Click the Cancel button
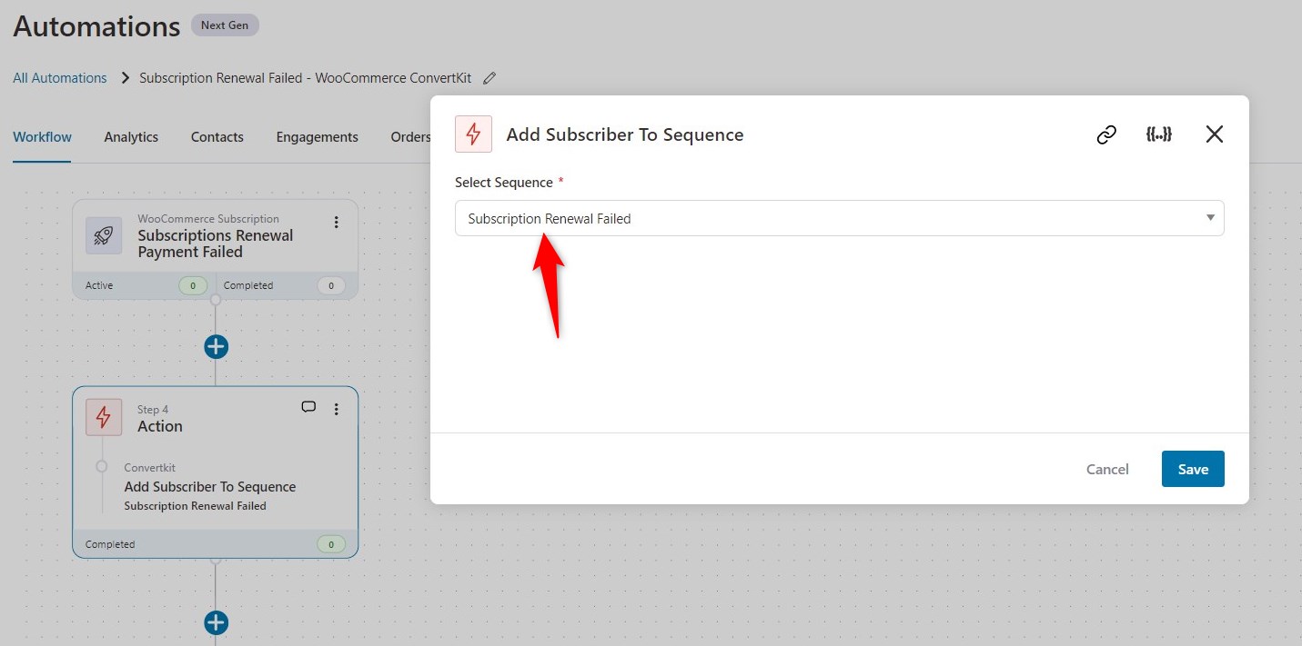 pos(1106,469)
